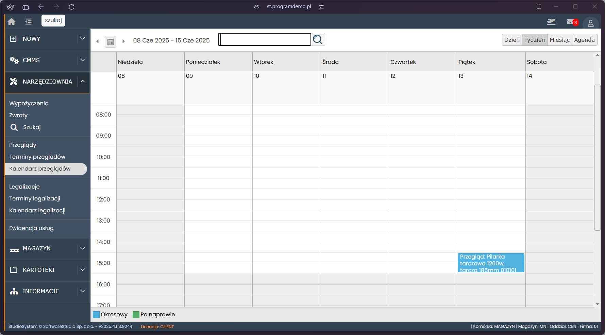Switch calendar to Dzień view
Screen dimensions: 605x335
coord(511,40)
